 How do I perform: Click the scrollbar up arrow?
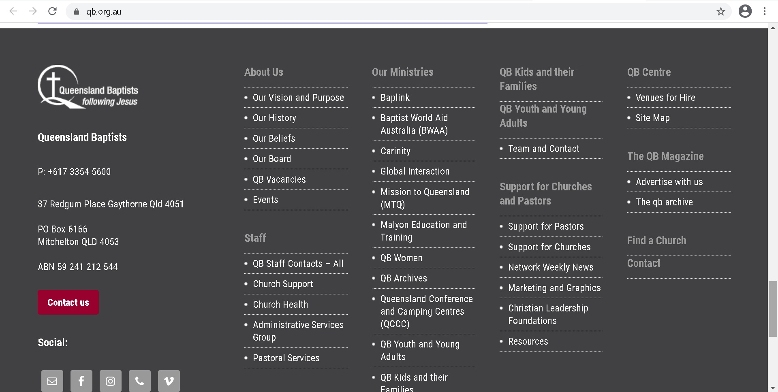[x=773, y=28]
